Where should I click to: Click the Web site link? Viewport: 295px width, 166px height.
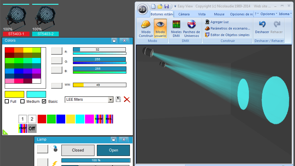pyautogui.click(x=262, y=6)
